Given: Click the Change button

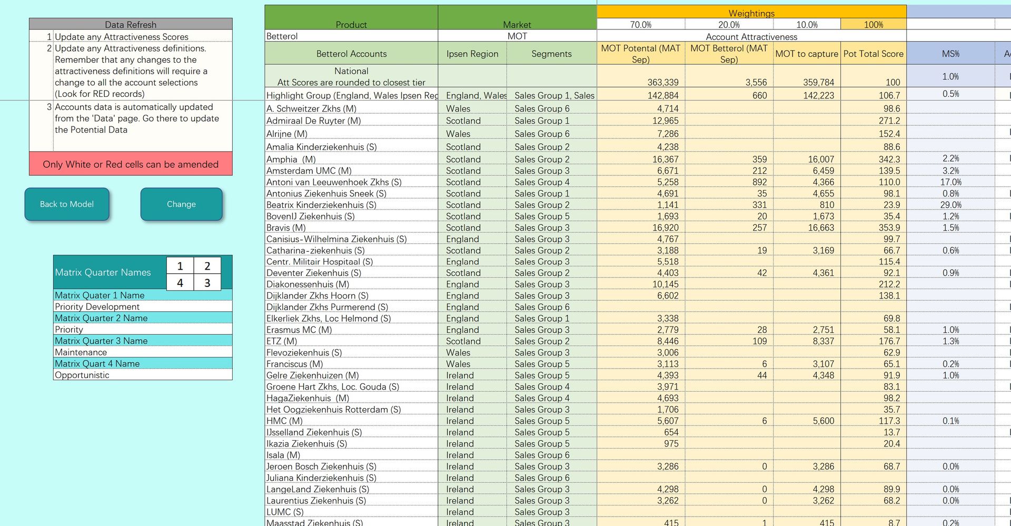Looking at the screenshot, I should pos(181,204).
